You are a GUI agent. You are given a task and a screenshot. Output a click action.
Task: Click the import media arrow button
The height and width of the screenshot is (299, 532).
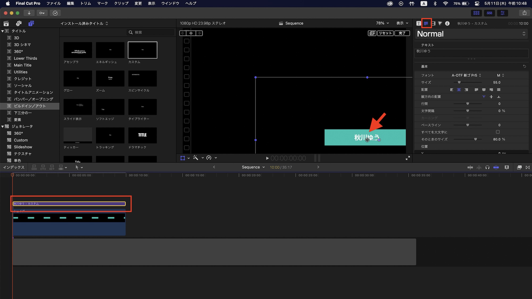29,13
